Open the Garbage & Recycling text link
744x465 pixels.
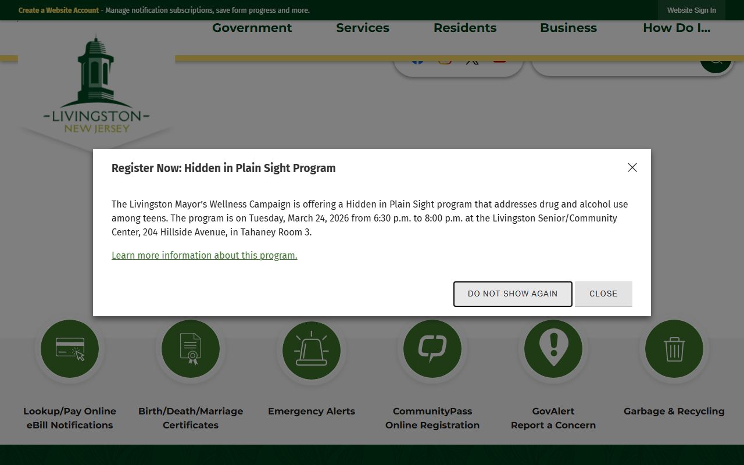click(674, 411)
